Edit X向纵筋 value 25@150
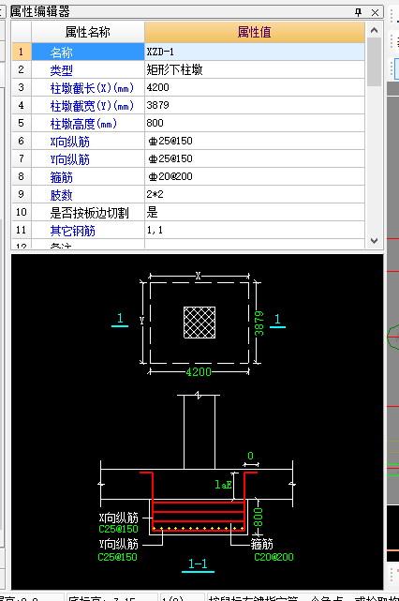 pyautogui.click(x=255, y=141)
